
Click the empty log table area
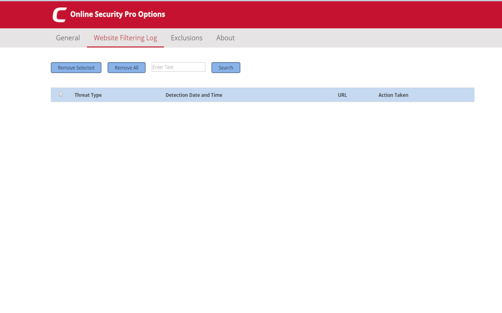(262, 156)
